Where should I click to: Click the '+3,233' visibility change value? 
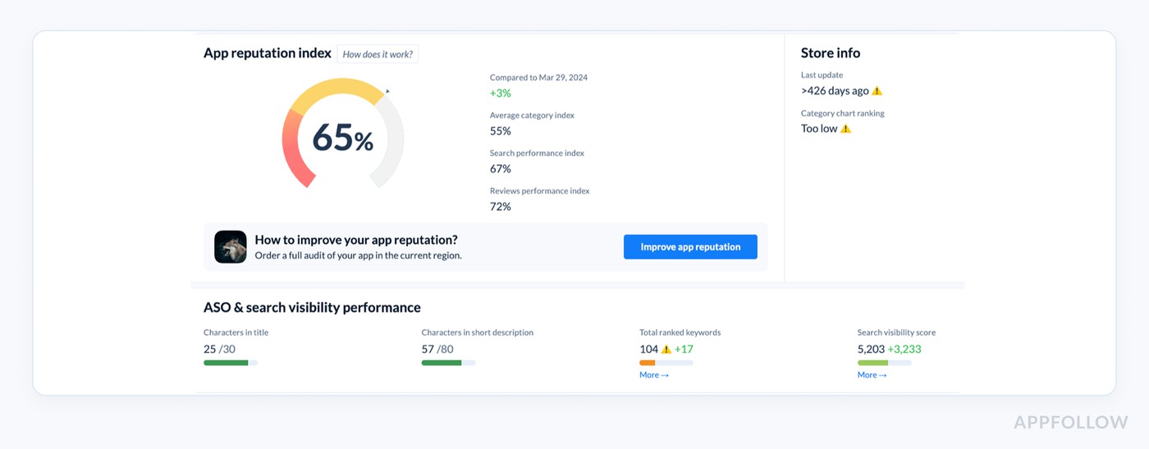coord(904,350)
